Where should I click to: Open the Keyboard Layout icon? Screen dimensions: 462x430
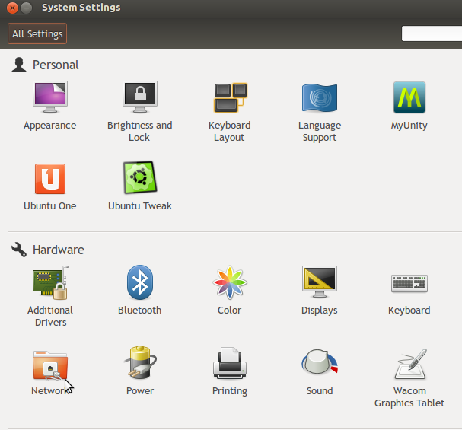(230, 97)
